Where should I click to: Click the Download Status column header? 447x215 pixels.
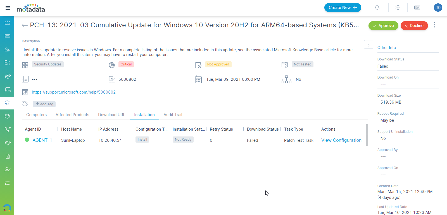[x=263, y=129]
